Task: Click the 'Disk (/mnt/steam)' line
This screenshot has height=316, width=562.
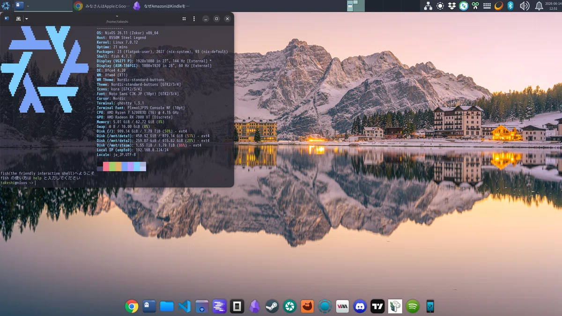Action: [x=149, y=145]
